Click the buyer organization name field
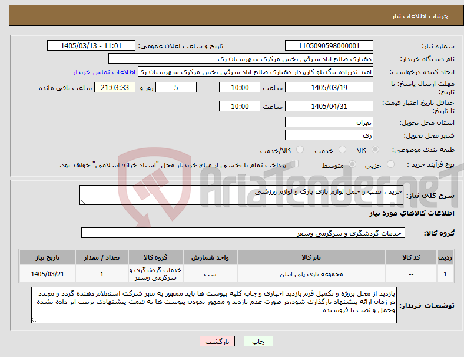The width and height of the screenshot is (464, 357). [241, 58]
